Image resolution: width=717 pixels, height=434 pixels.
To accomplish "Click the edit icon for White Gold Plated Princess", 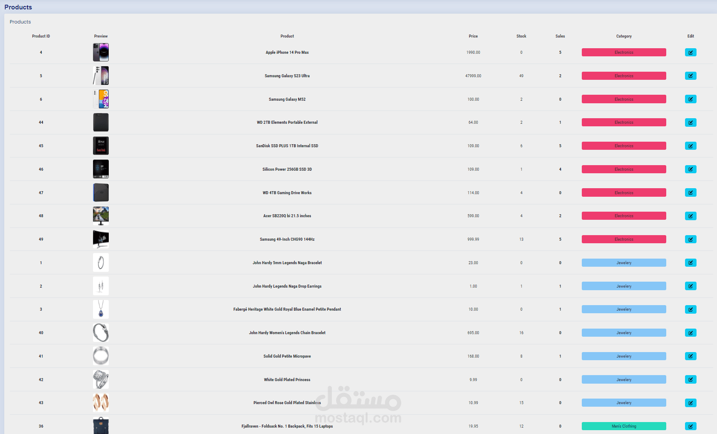I will coord(691,379).
